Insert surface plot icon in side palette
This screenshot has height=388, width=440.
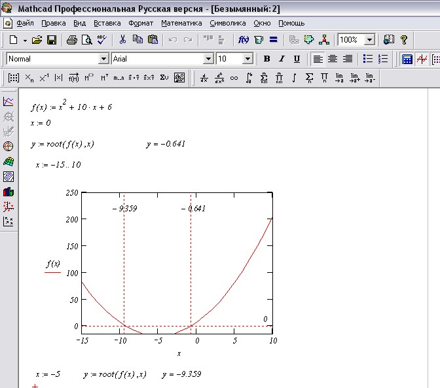click(9, 162)
